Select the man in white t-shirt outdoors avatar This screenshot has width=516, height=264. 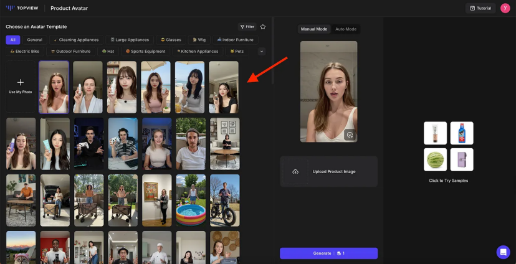click(x=191, y=144)
